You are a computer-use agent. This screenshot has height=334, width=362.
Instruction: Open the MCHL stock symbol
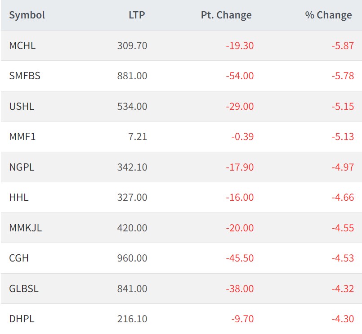tap(22, 45)
